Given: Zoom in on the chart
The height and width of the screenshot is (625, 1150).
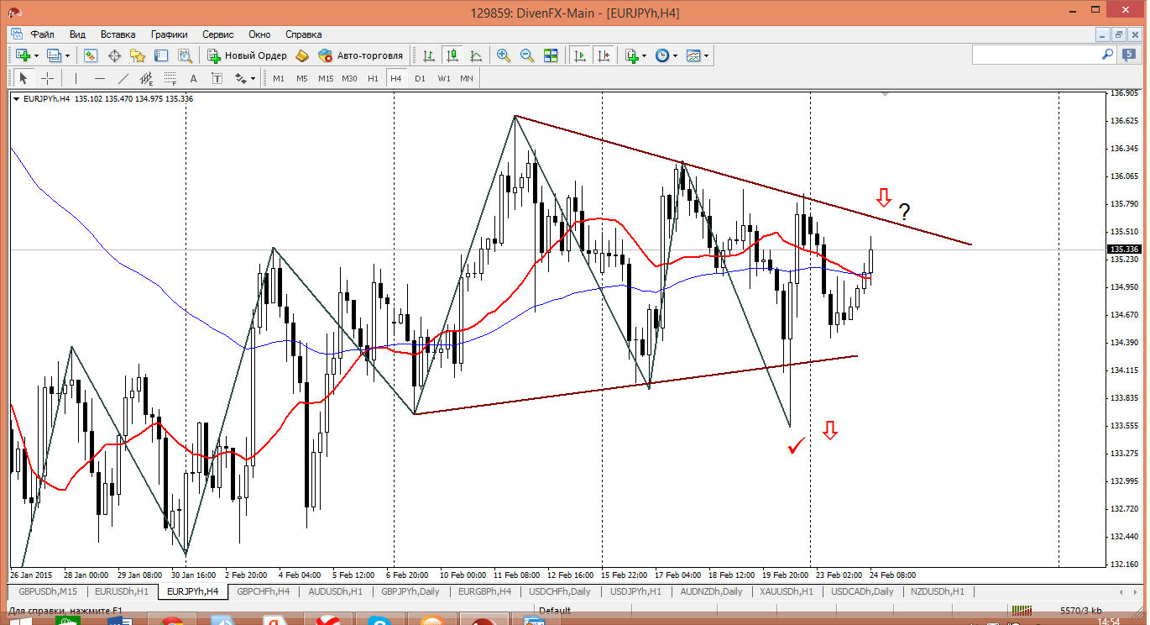Looking at the screenshot, I should click(x=504, y=55).
